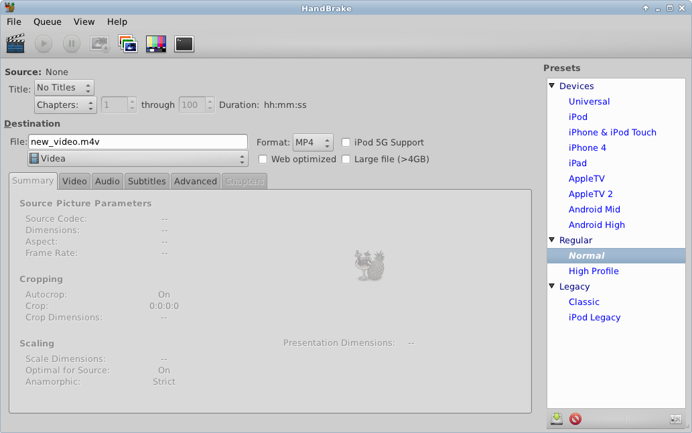Viewport: 692px width, 433px height.
Task: Switch to the Audio tab
Action: point(107,181)
